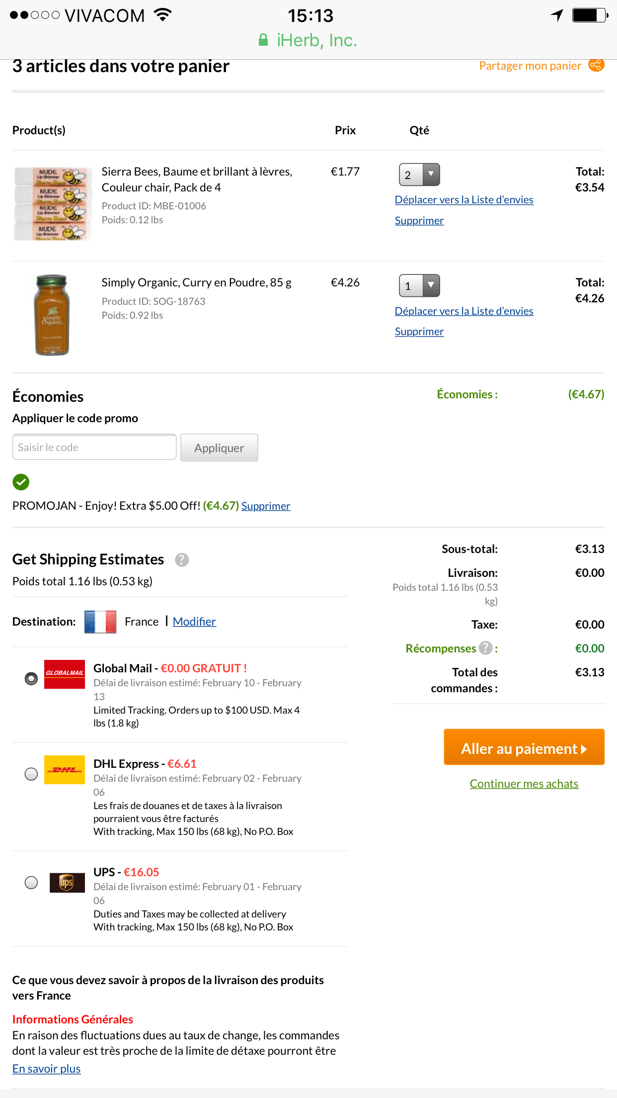This screenshot has height=1098, width=617.
Task: Choose UPS shipping radio button
Action: (x=31, y=883)
